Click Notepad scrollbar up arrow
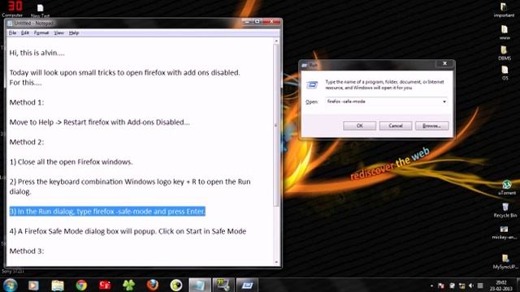This screenshot has height=292, width=520. tap(276, 41)
